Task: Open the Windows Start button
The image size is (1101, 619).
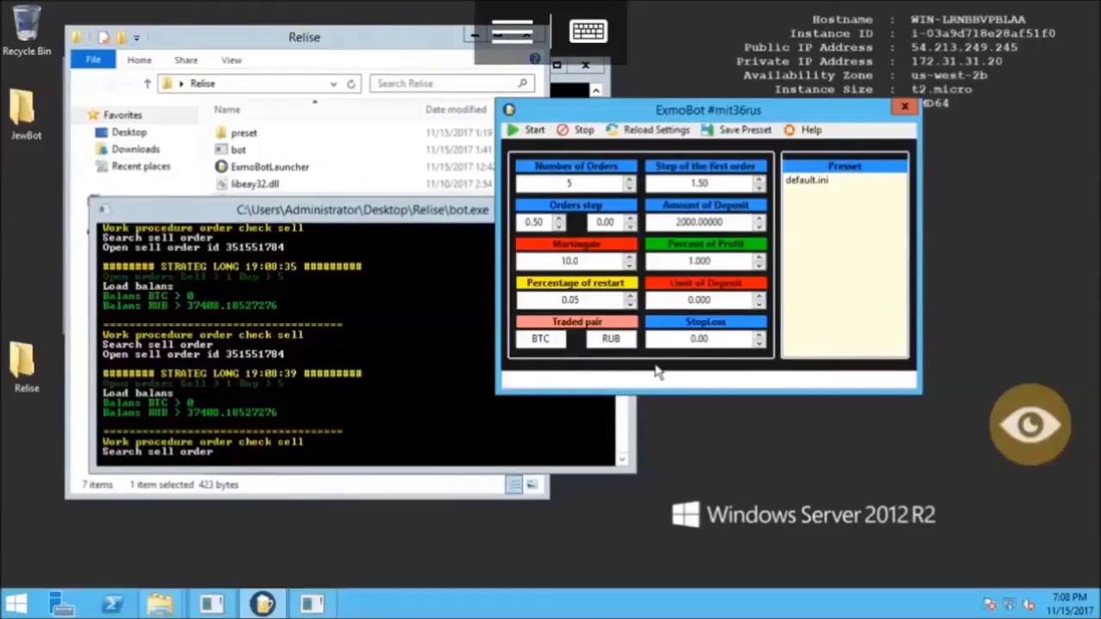Action: click(x=16, y=604)
